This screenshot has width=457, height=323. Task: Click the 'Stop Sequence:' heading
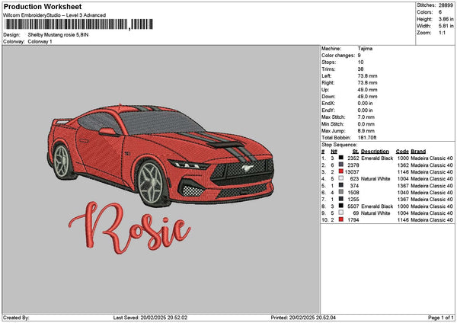tap(339, 145)
